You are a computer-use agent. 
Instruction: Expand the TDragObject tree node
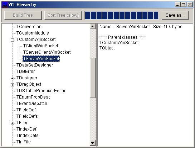coord(12,85)
